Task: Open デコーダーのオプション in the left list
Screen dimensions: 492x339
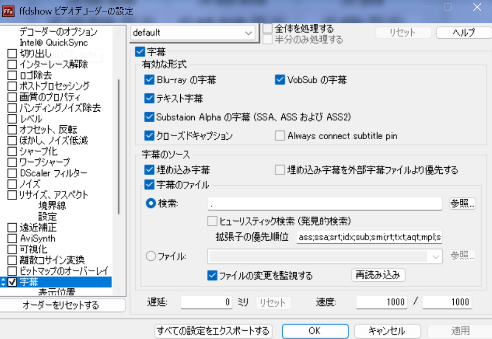Action: pyautogui.click(x=58, y=32)
